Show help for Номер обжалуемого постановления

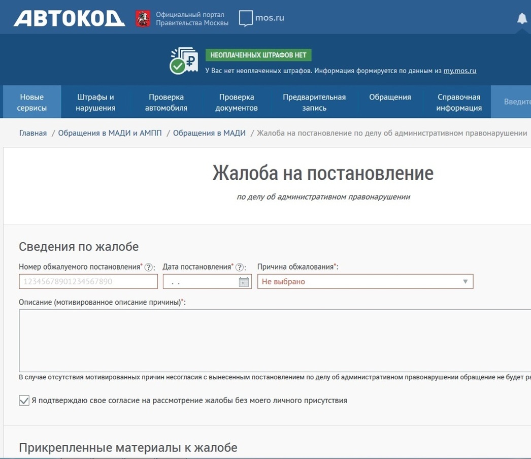[149, 268]
